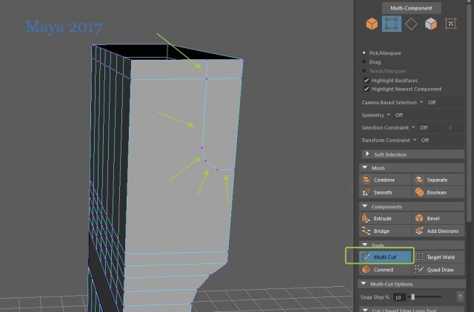Select Drag radio option

click(x=364, y=62)
